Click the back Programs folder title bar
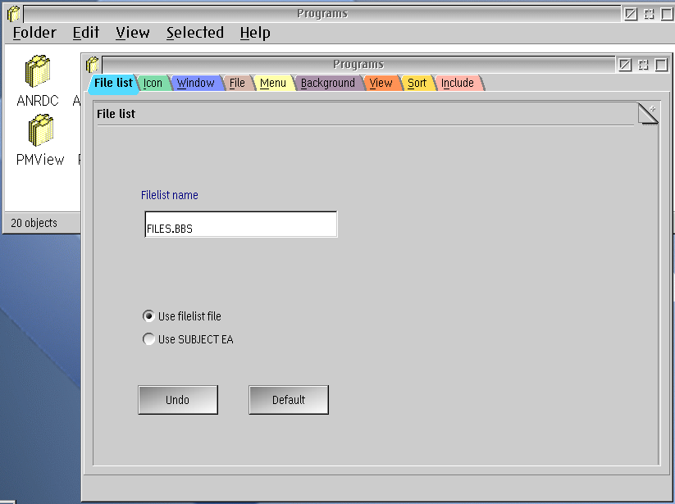 322,14
